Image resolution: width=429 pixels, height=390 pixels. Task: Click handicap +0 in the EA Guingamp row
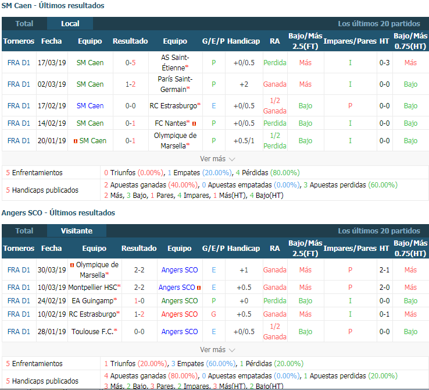[244, 301]
